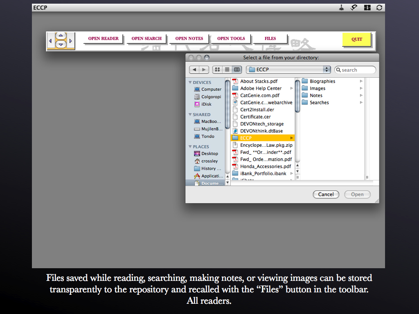
Task: Expand the Searches folder arrow
Action: pyautogui.click(x=361, y=103)
